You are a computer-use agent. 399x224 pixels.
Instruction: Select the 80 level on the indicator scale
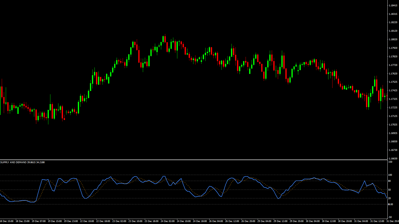pos(390,181)
